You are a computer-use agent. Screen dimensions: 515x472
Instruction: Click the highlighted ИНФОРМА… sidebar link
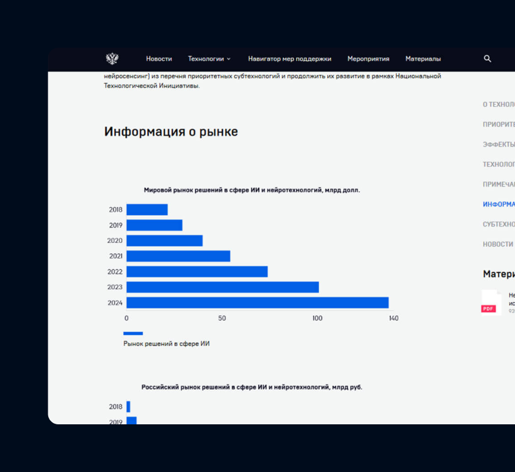point(499,204)
